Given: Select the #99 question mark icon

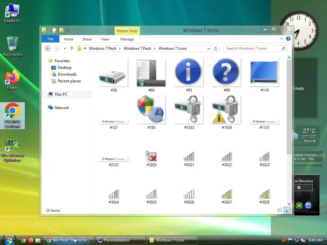Looking at the screenshot, I should [x=226, y=72].
